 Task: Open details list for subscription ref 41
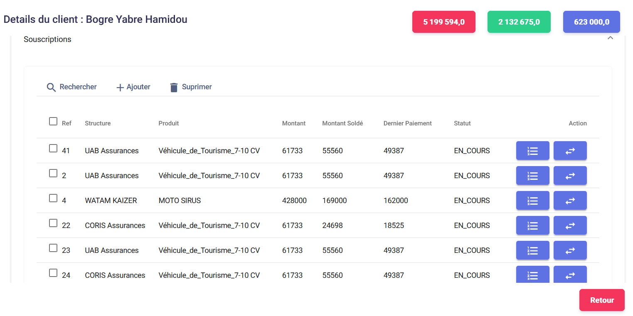coord(532,150)
